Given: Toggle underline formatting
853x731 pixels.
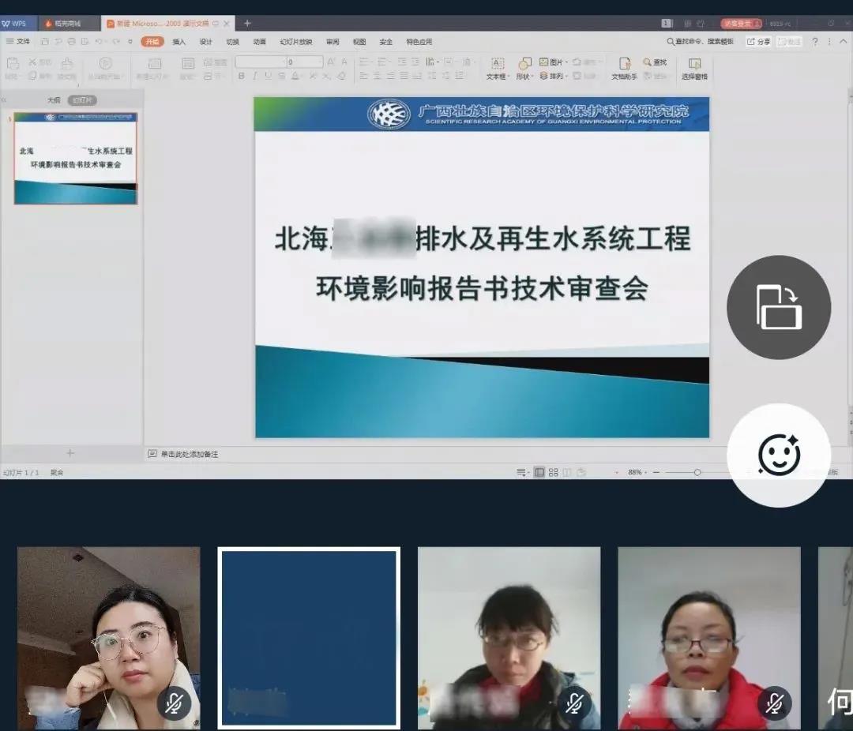Looking at the screenshot, I should click(268, 76).
